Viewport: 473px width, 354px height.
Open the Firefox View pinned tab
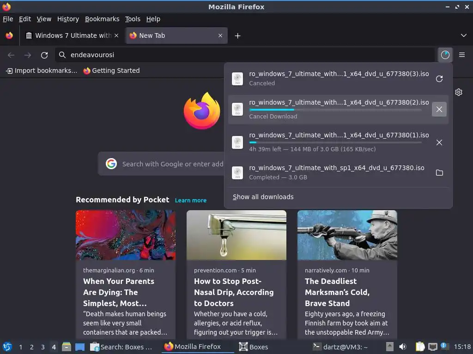9,35
